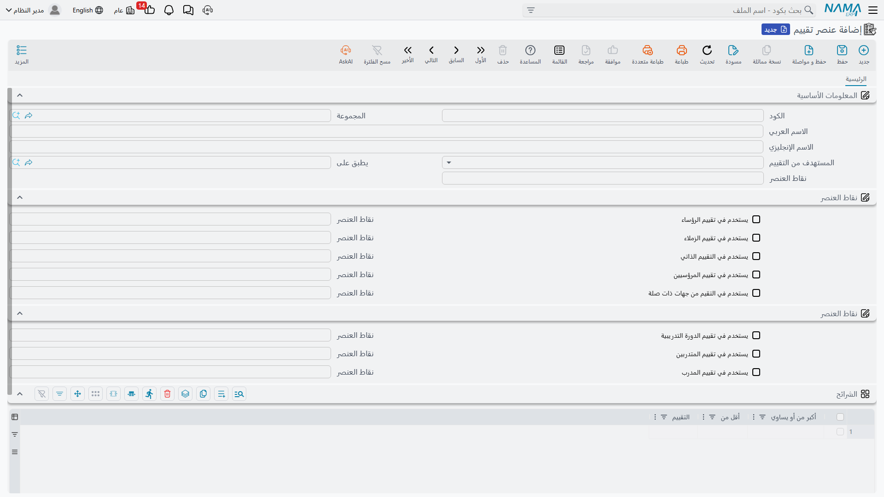Open the main hamburger menu
The width and height of the screenshot is (884, 497).
click(x=873, y=10)
